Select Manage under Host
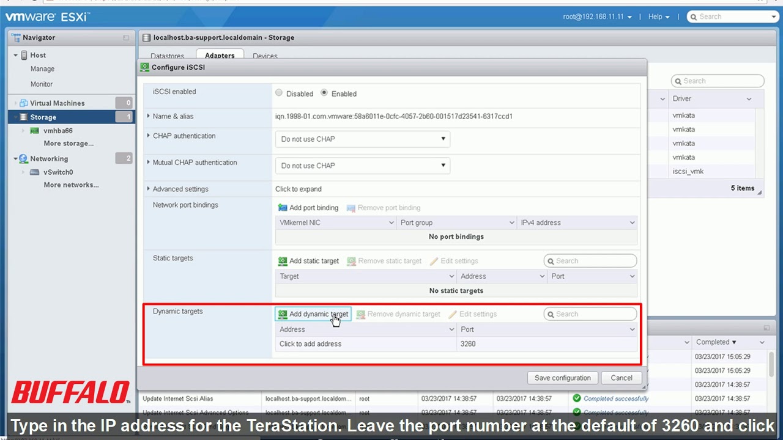783x440 pixels. coord(42,69)
